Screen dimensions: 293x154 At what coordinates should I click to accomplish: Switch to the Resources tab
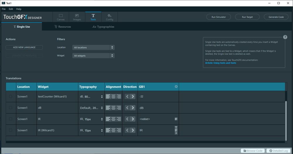63,27
